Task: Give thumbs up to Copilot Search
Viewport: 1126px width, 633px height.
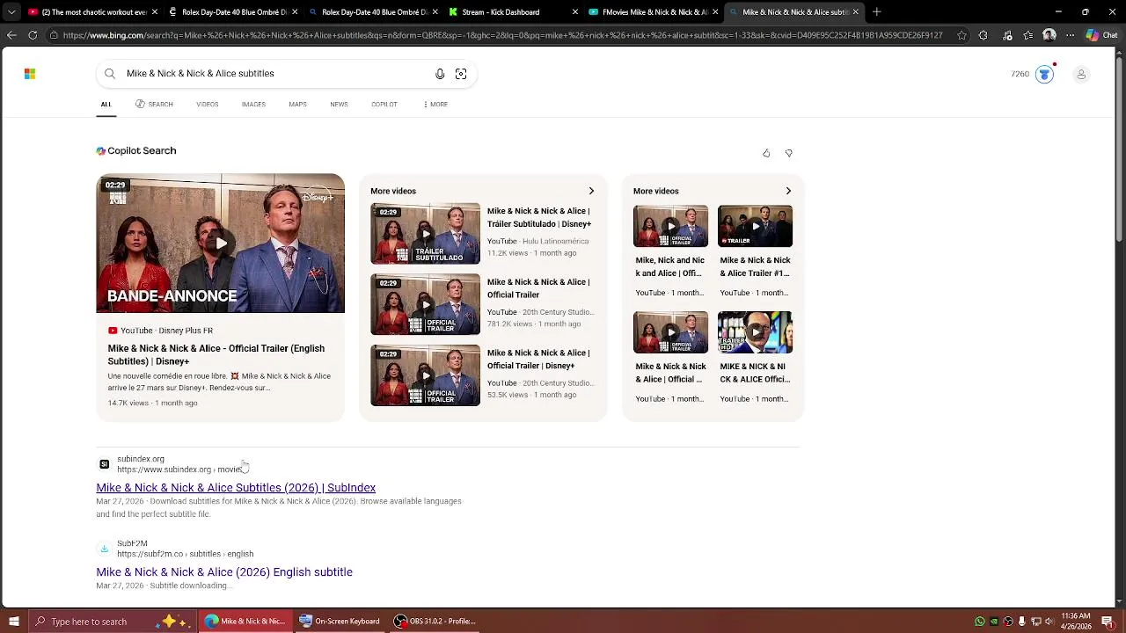Action: (766, 153)
